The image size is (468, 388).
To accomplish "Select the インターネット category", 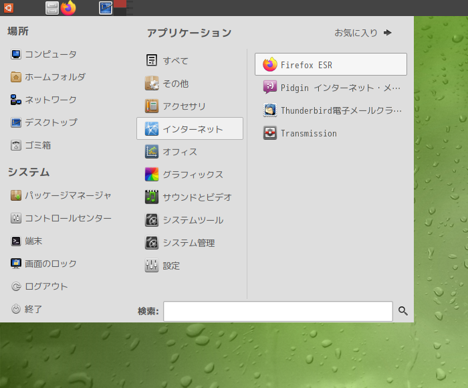I will pos(190,128).
